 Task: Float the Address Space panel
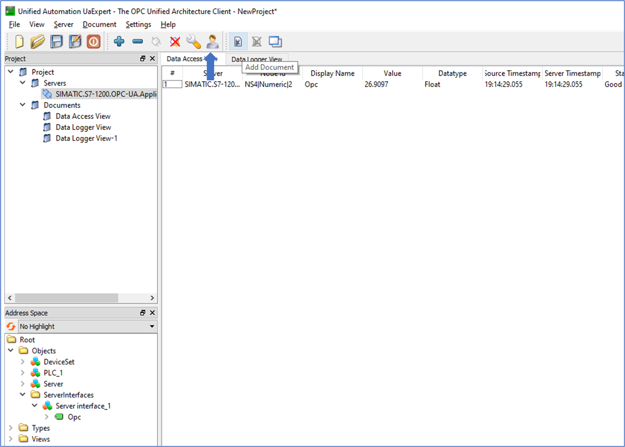click(x=143, y=313)
